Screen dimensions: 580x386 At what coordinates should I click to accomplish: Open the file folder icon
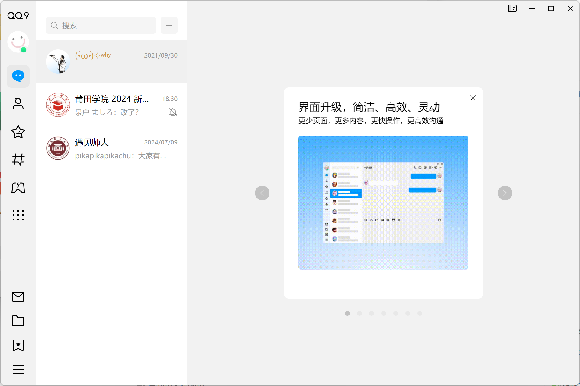(18, 321)
